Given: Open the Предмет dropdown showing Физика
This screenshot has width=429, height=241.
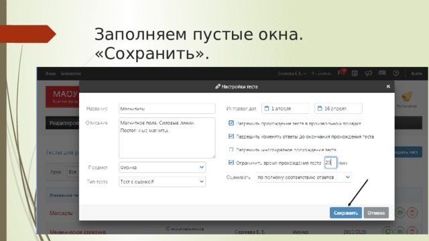Looking at the screenshot, I should tap(162, 167).
